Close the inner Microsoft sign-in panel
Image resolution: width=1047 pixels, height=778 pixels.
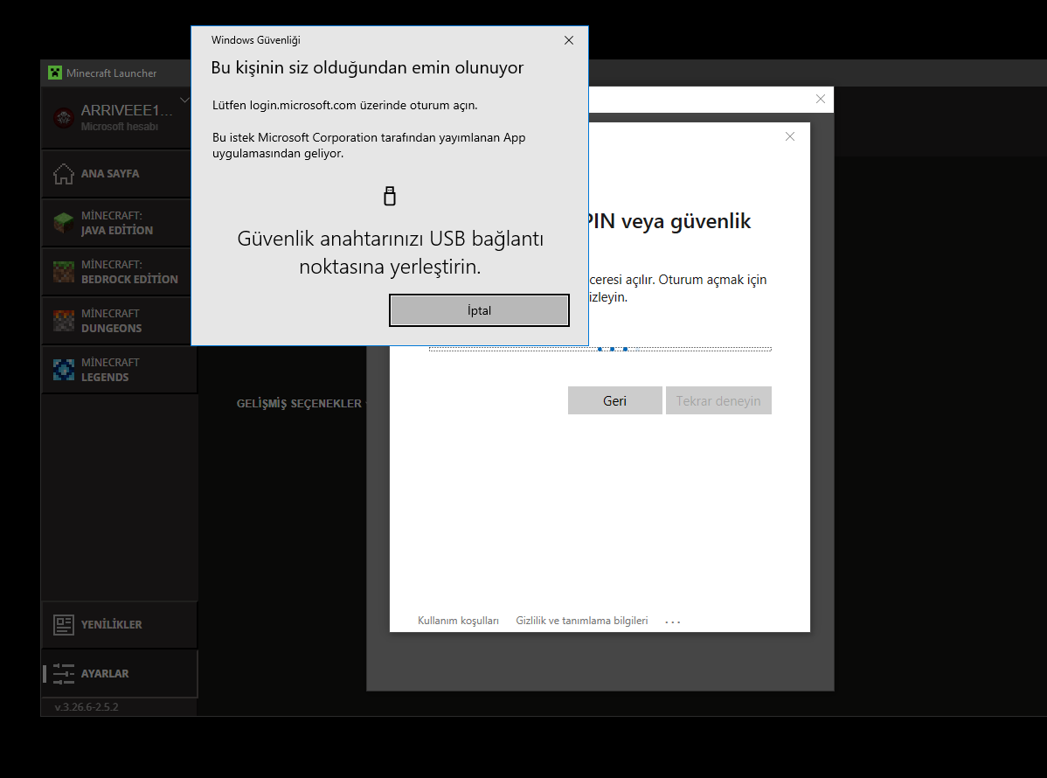pyautogui.click(x=790, y=136)
